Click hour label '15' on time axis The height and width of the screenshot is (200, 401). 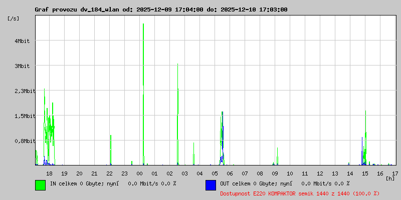coord(365,173)
